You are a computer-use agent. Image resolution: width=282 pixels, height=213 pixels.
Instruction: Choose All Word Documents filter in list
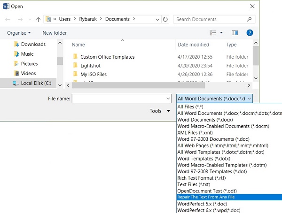[x=229, y=113]
